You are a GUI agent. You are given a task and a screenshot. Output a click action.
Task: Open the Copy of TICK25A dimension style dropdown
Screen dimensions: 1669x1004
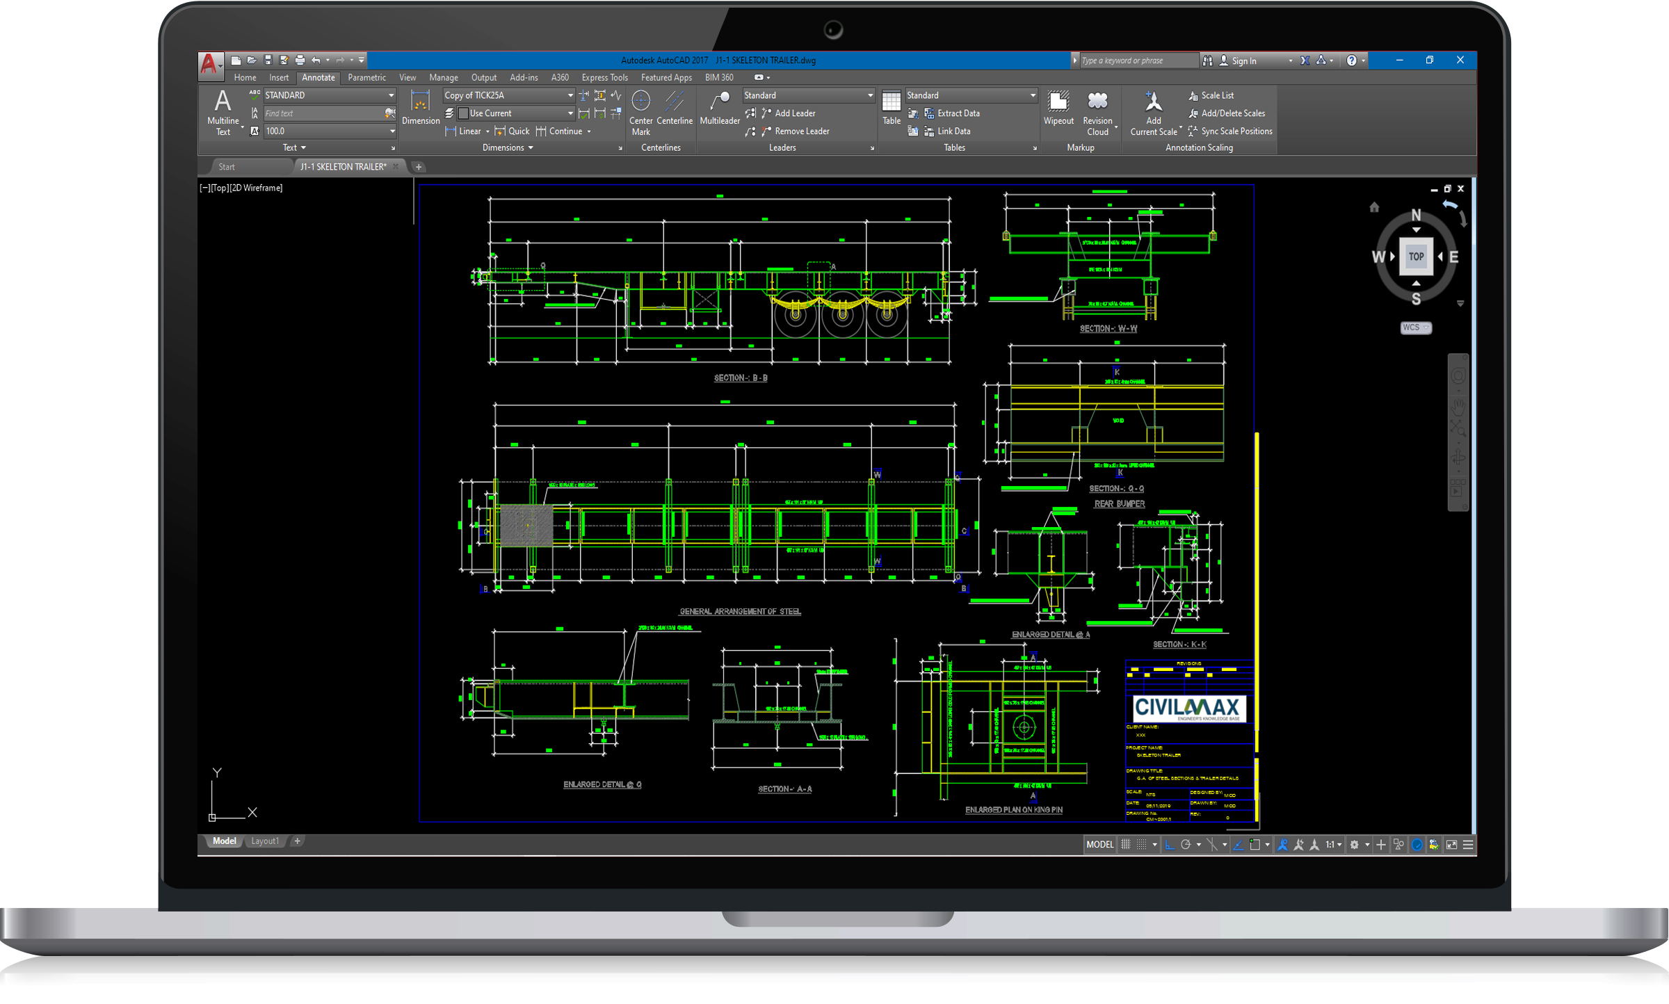(x=570, y=95)
